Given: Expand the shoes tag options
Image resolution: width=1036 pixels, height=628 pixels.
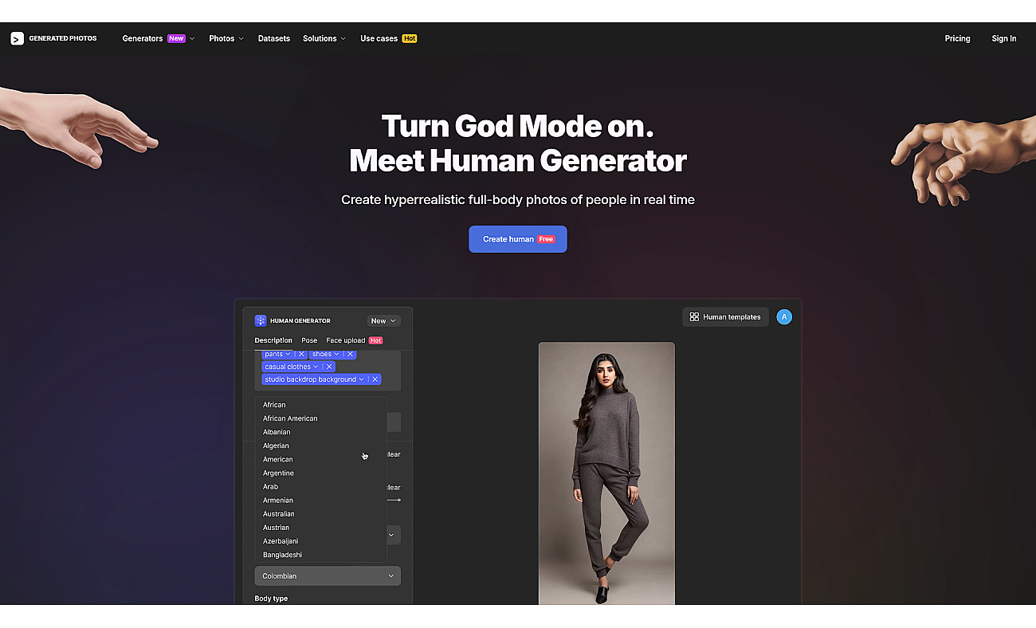Looking at the screenshot, I should tap(337, 354).
